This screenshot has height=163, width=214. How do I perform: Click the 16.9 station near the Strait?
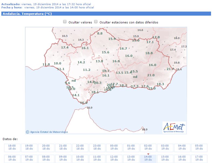click(90, 107)
